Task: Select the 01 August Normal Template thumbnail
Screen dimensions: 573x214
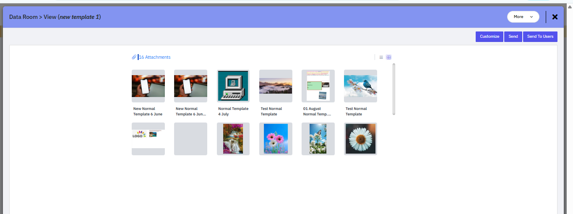Action: 318,86
